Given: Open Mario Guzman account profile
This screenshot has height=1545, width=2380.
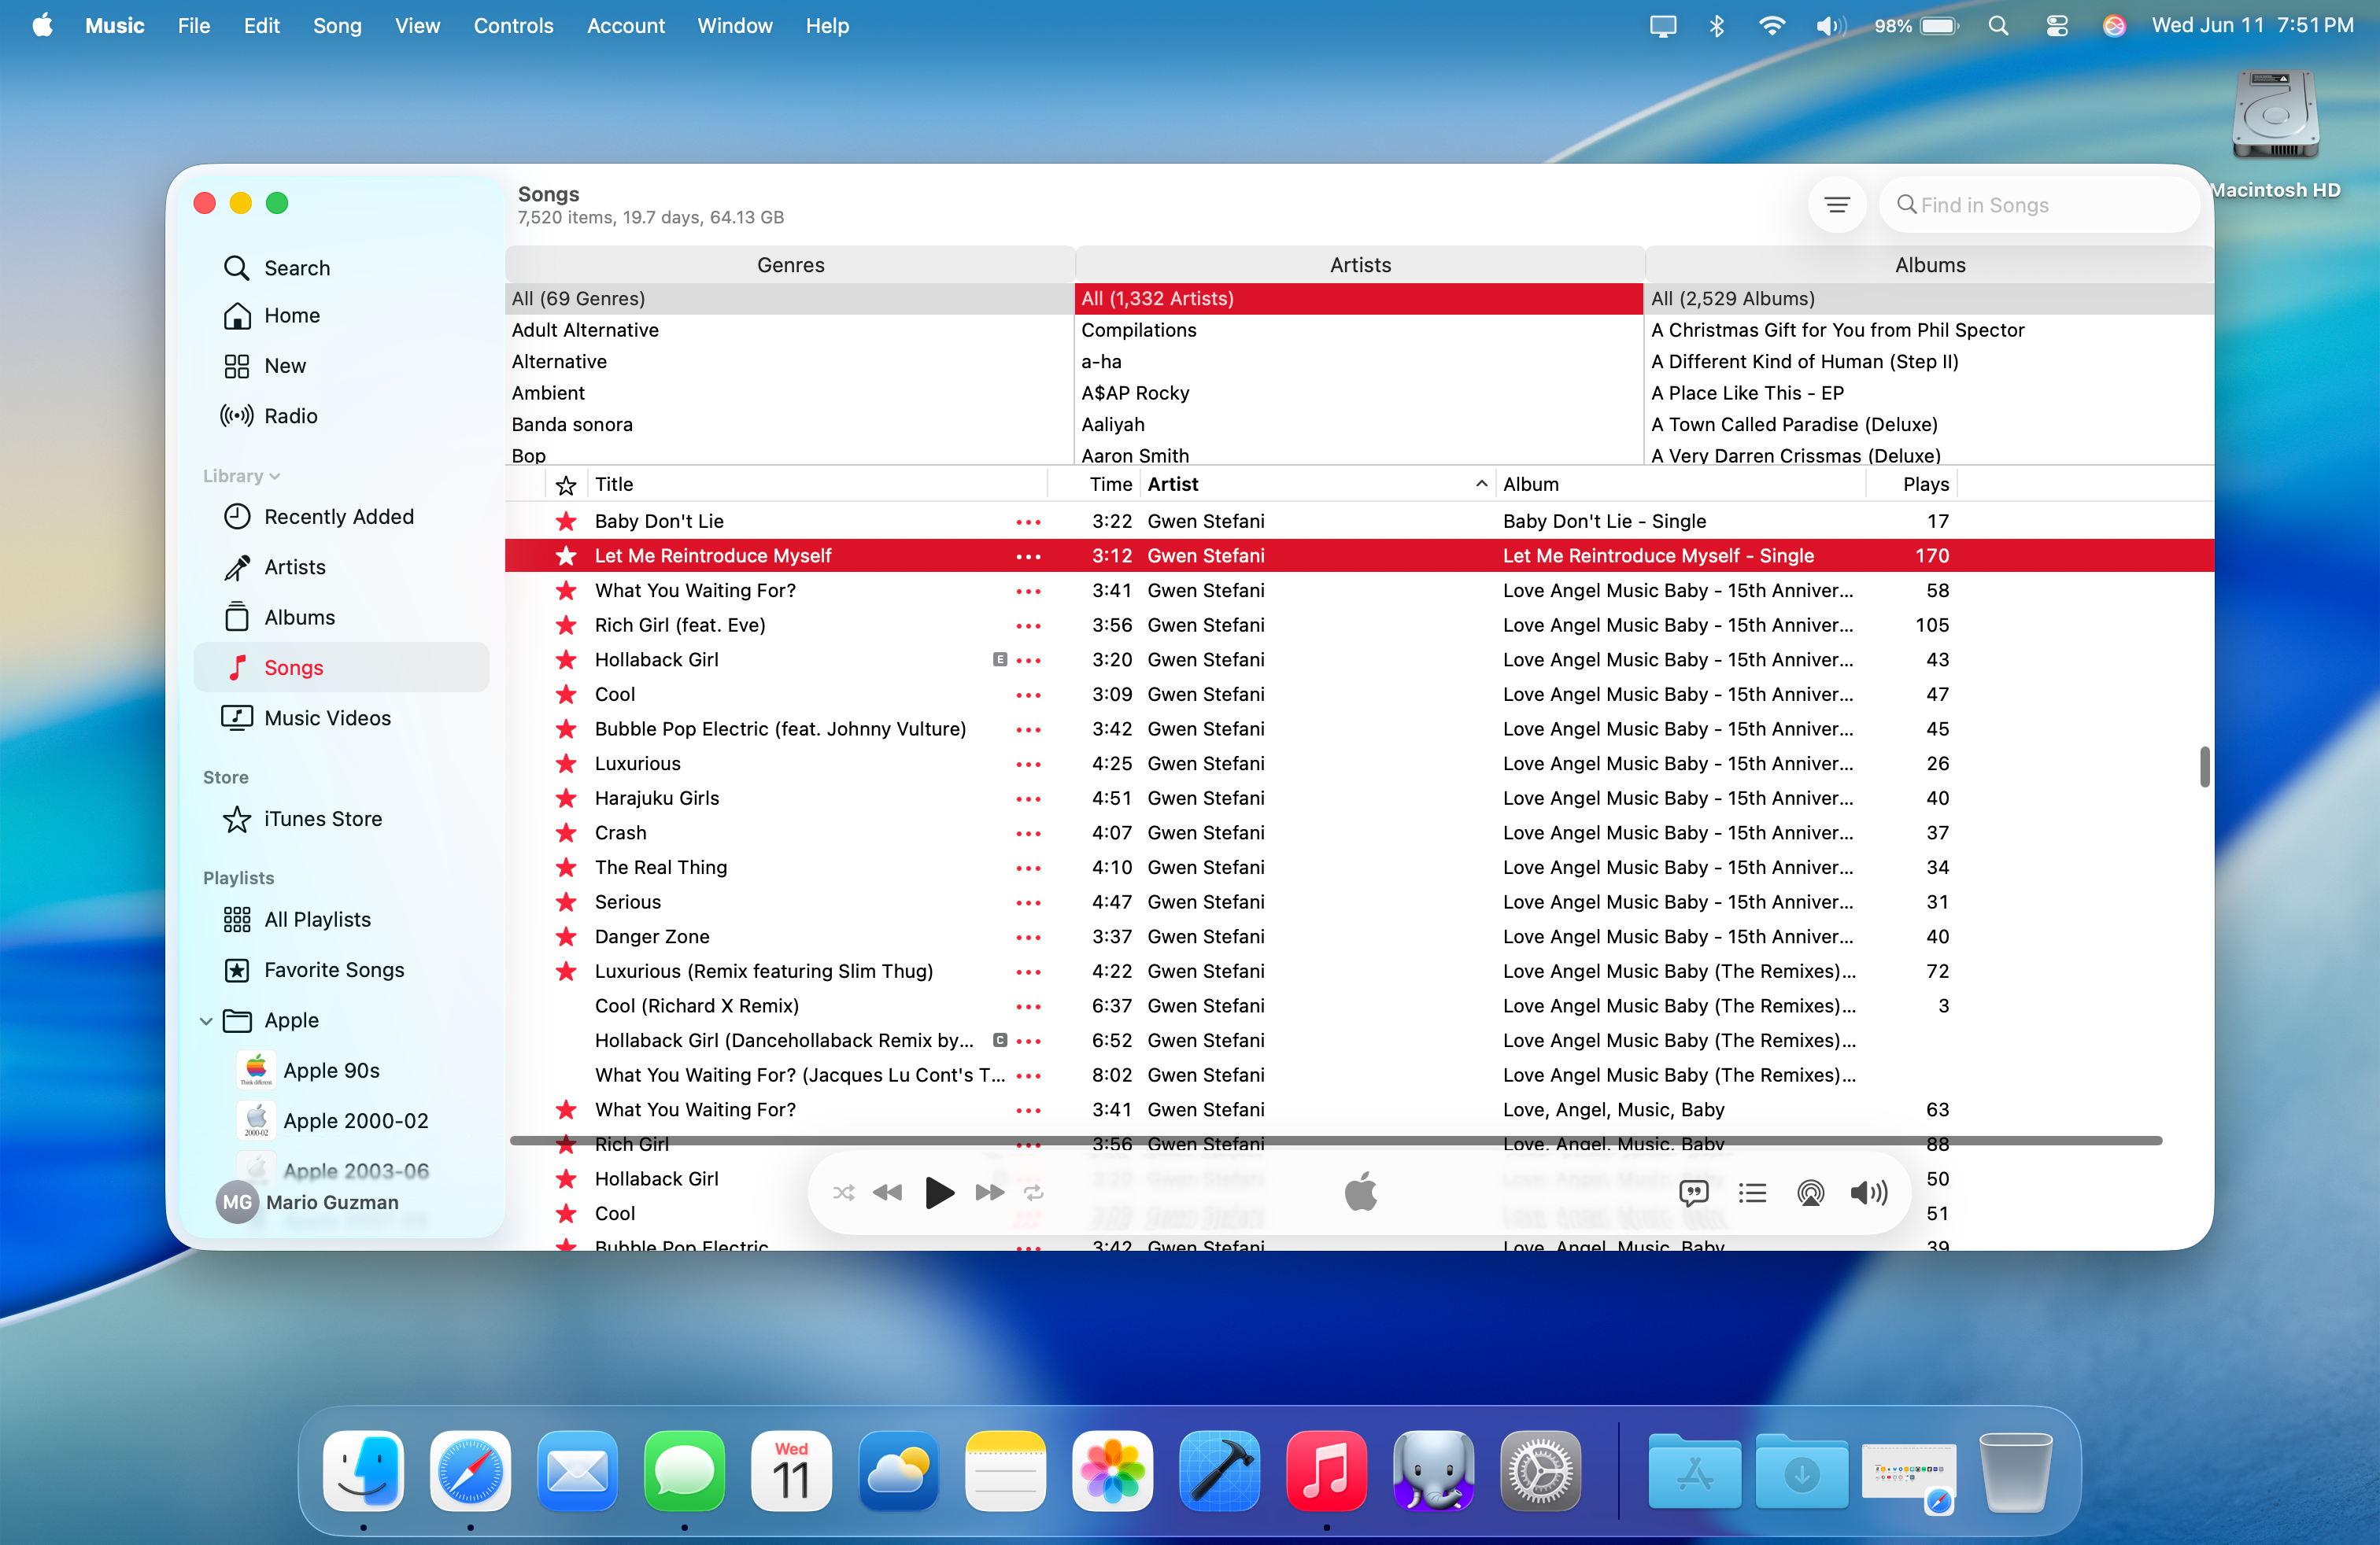Looking at the screenshot, I should tap(308, 1202).
